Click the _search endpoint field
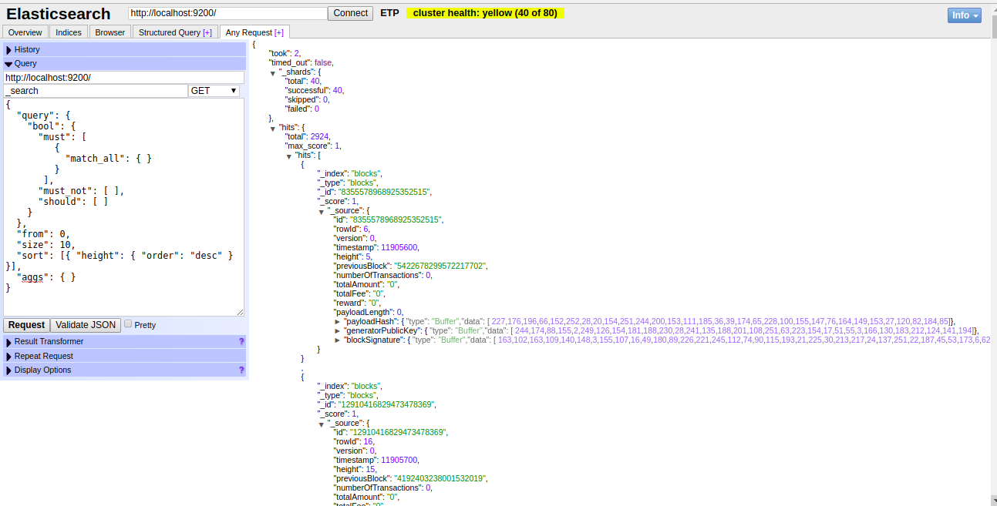 click(x=96, y=91)
